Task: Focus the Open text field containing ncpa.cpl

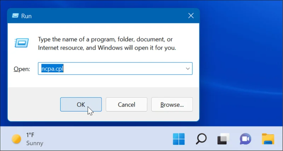Action: point(115,69)
